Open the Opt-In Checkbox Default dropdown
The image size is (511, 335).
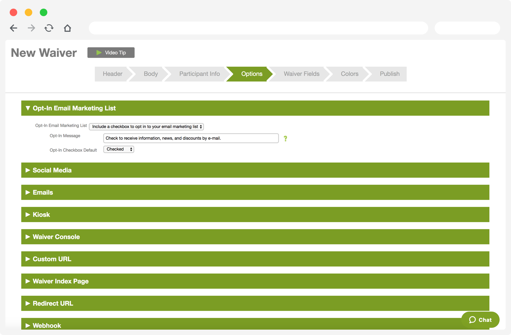coord(118,149)
